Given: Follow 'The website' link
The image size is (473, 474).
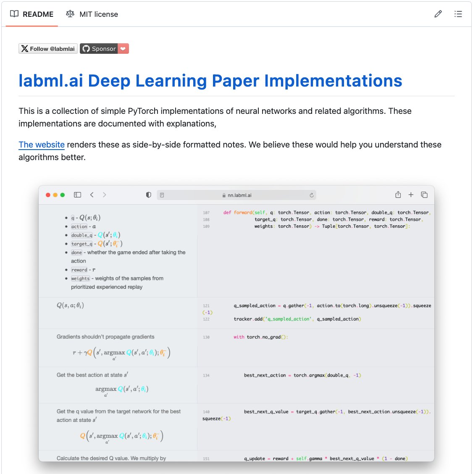Looking at the screenshot, I should click(x=42, y=145).
